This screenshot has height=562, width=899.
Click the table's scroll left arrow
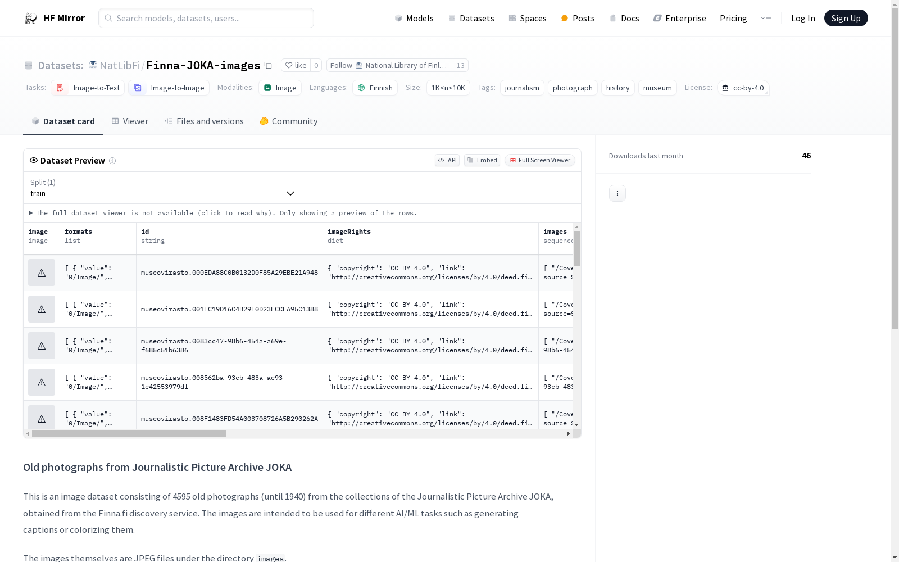click(28, 434)
